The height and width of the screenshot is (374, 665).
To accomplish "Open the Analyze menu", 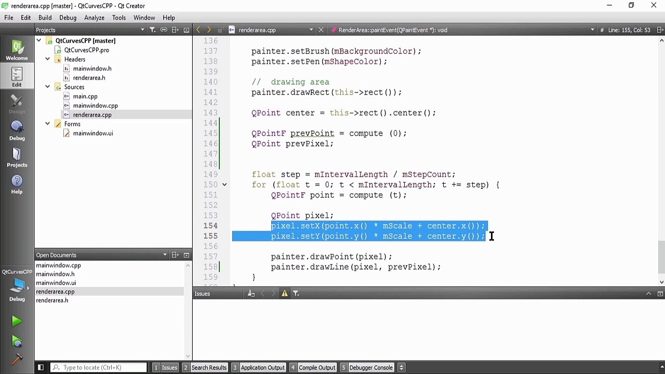I will pyautogui.click(x=95, y=18).
